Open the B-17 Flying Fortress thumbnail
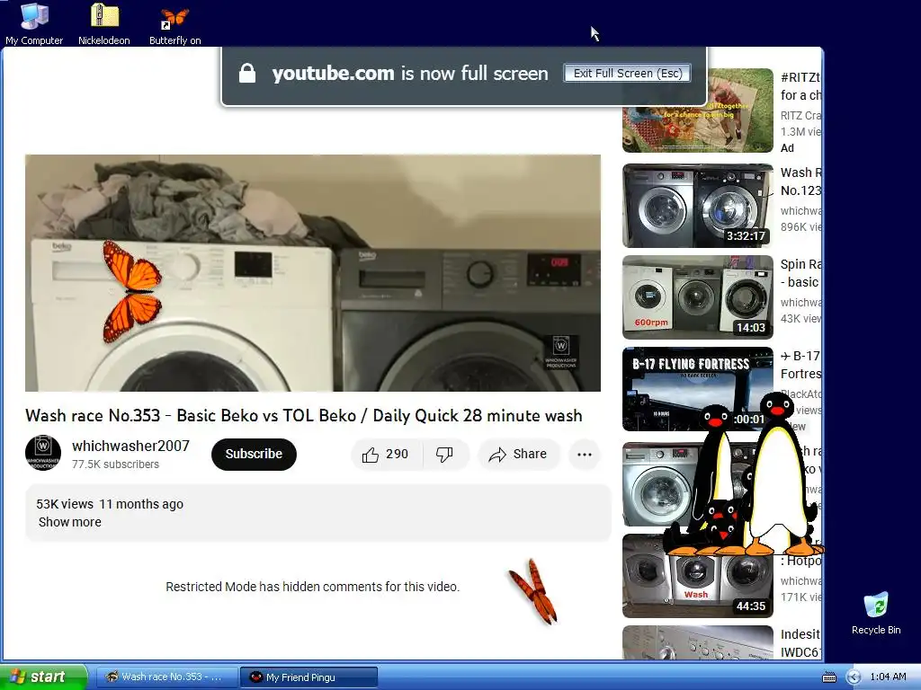This screenshot has height=690, width=921. tap(698, 389)
